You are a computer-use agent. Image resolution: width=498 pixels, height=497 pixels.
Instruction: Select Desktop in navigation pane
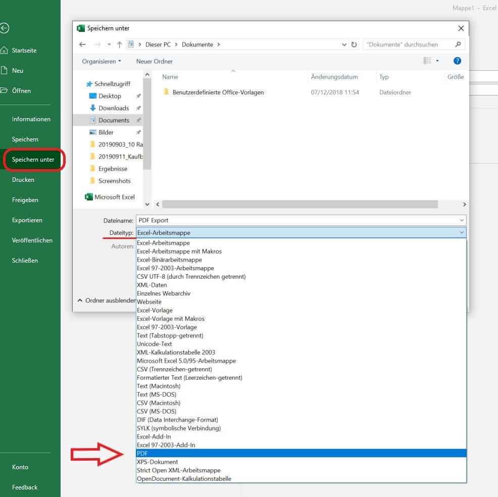[x=110, y=96]
